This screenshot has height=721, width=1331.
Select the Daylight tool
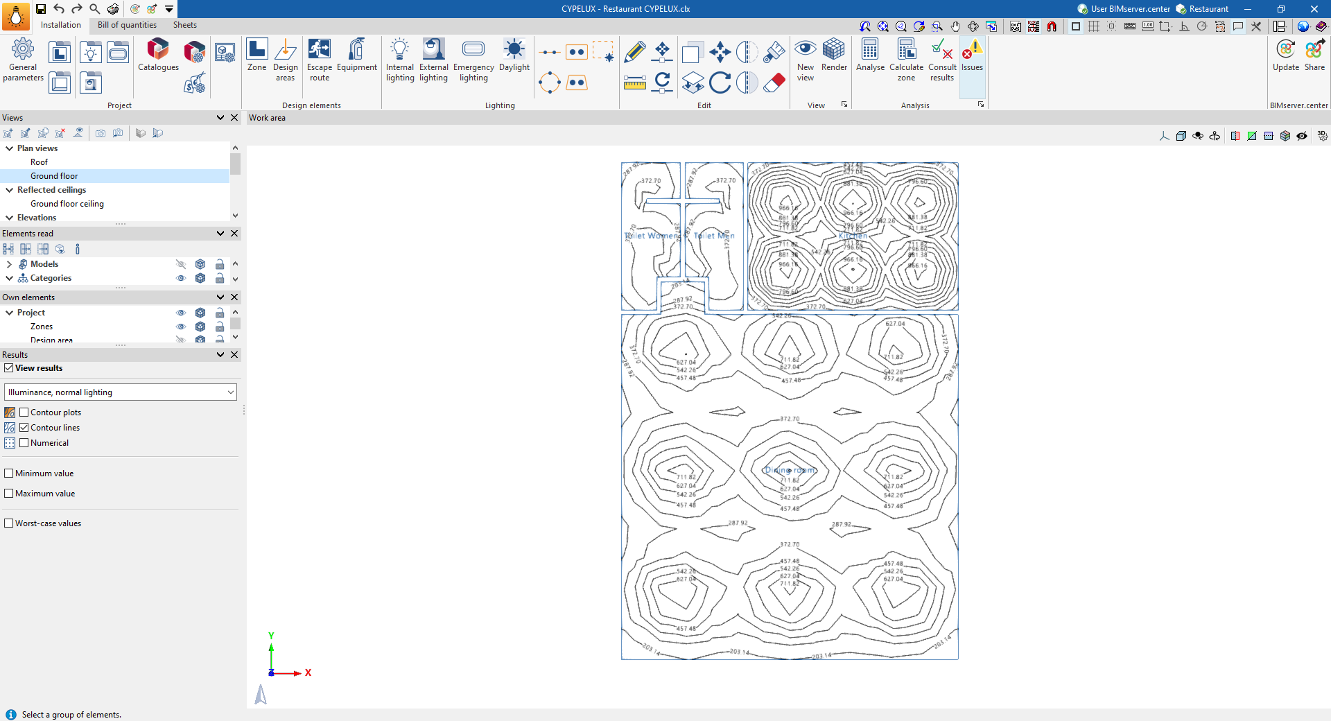pyautogui.click(x=514, y=55)
